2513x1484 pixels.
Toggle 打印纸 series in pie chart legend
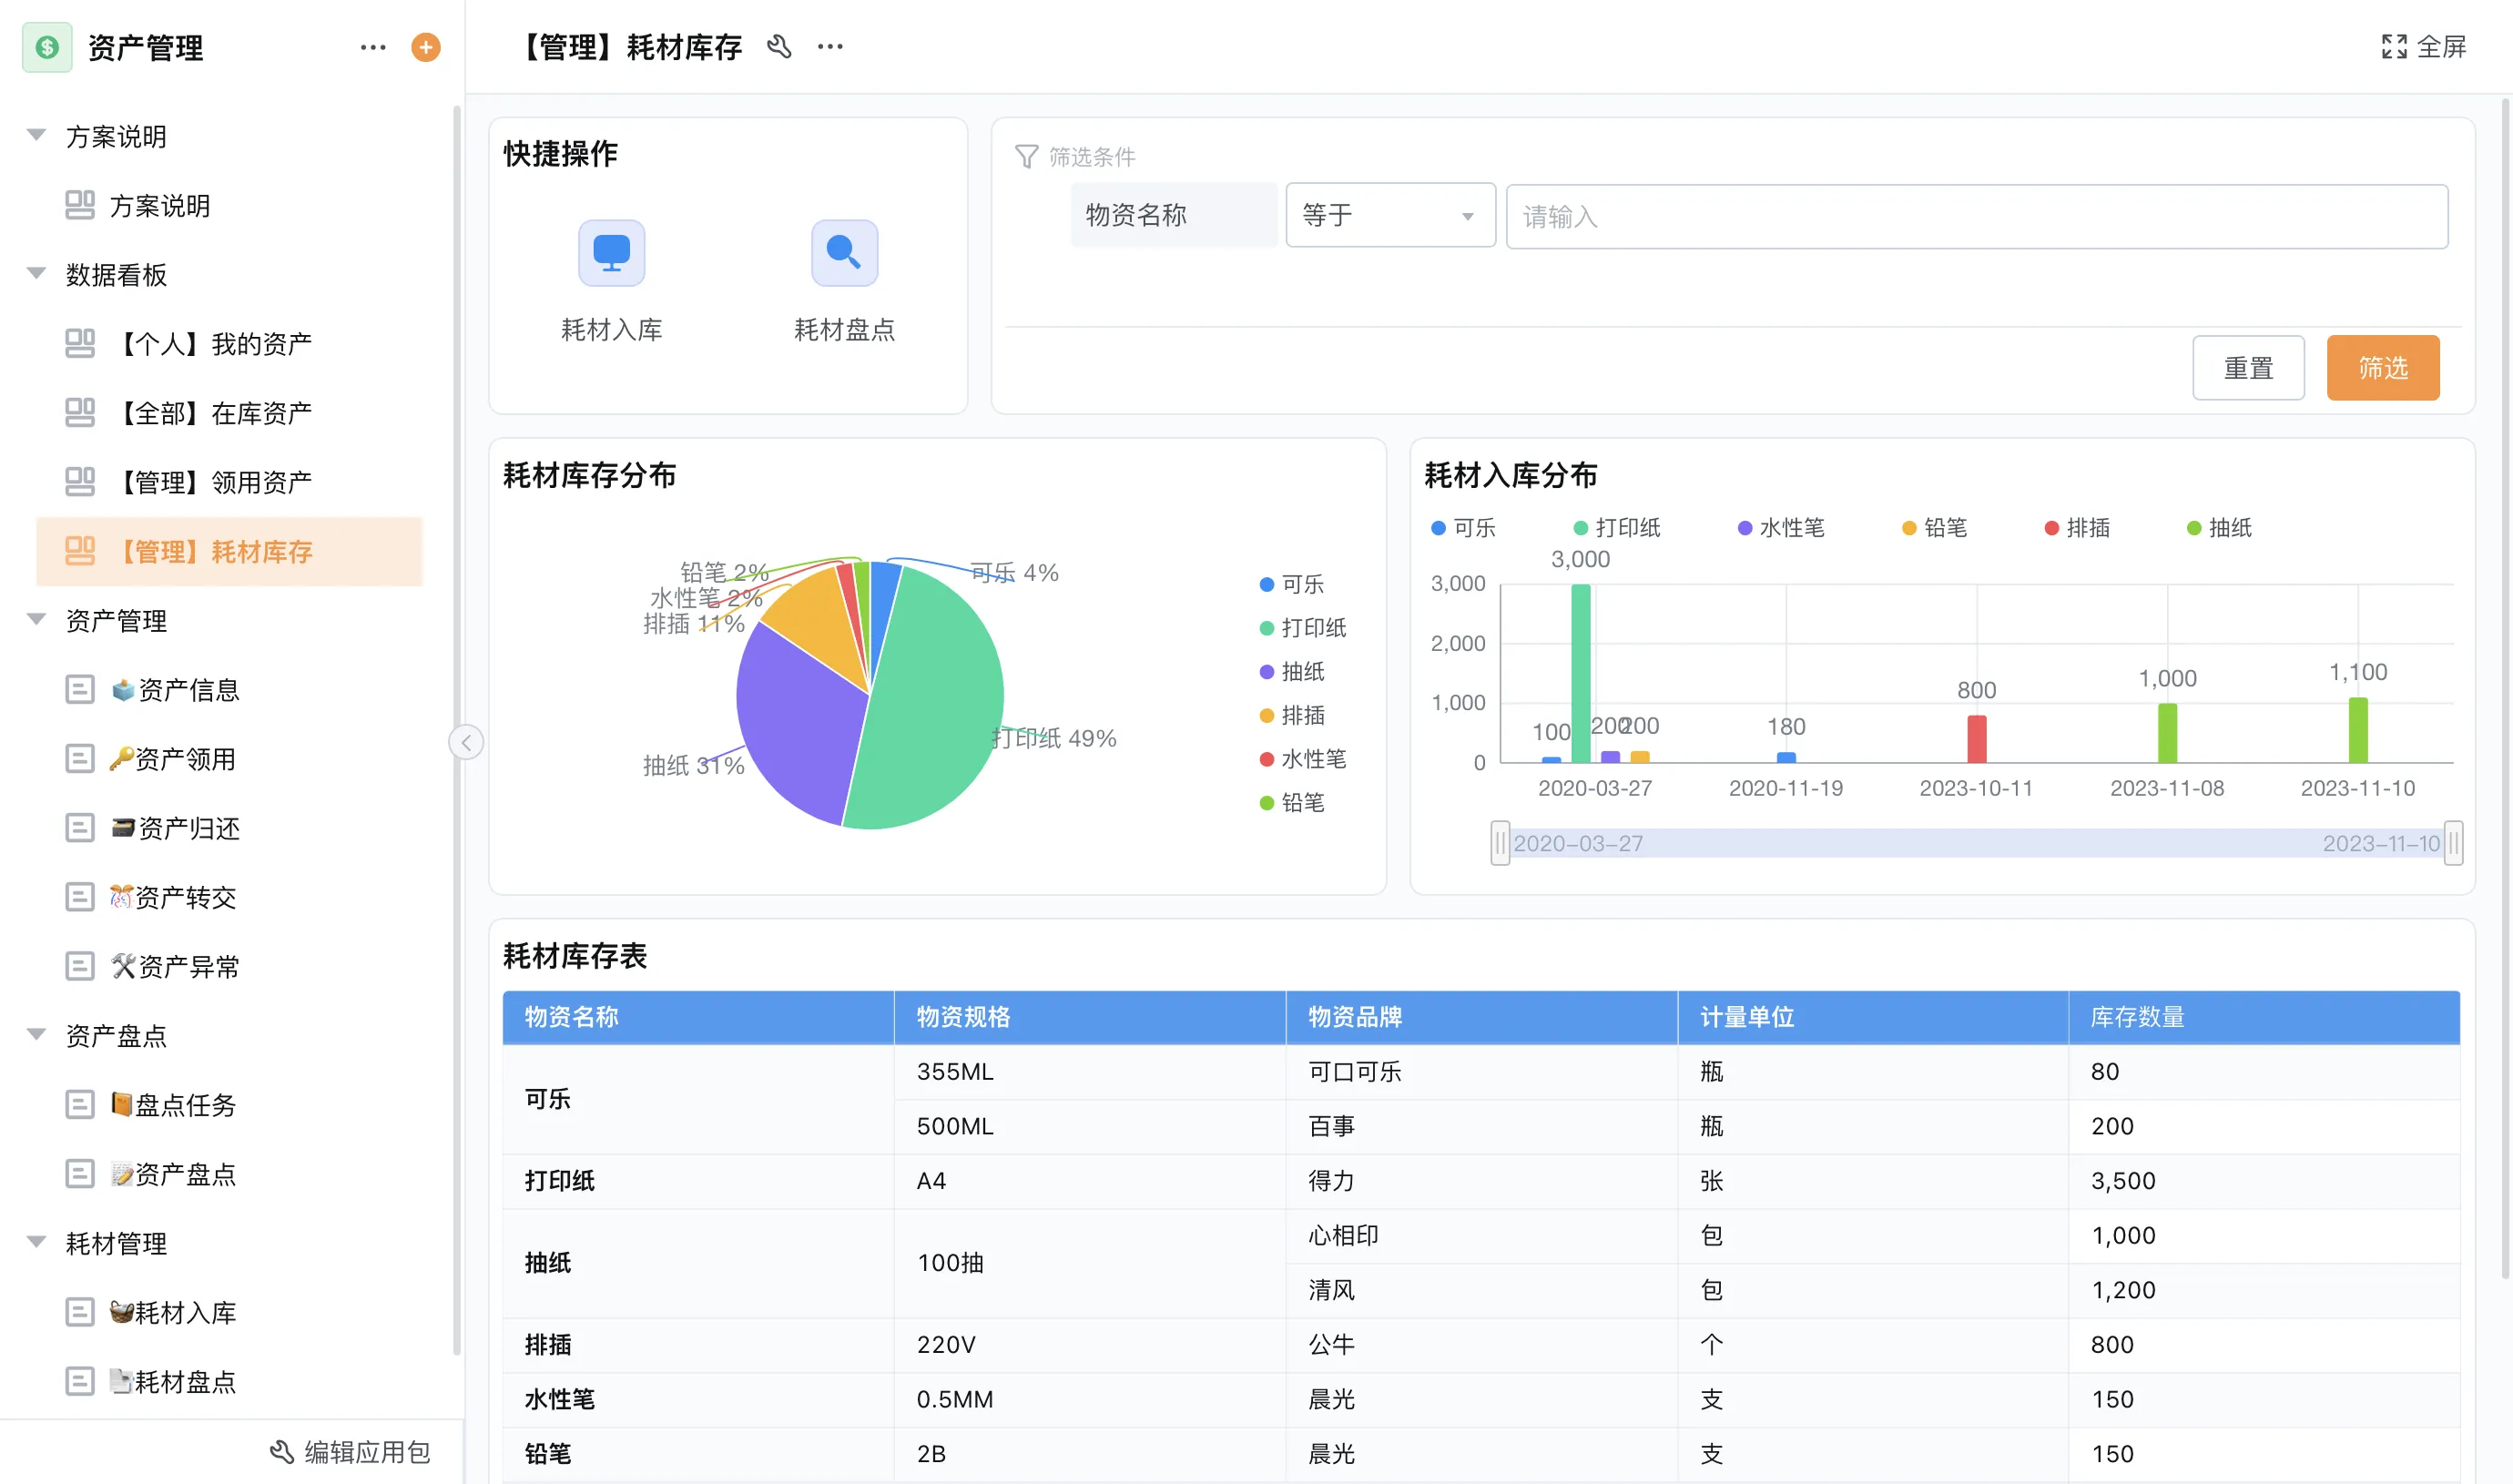point(1302,628)
